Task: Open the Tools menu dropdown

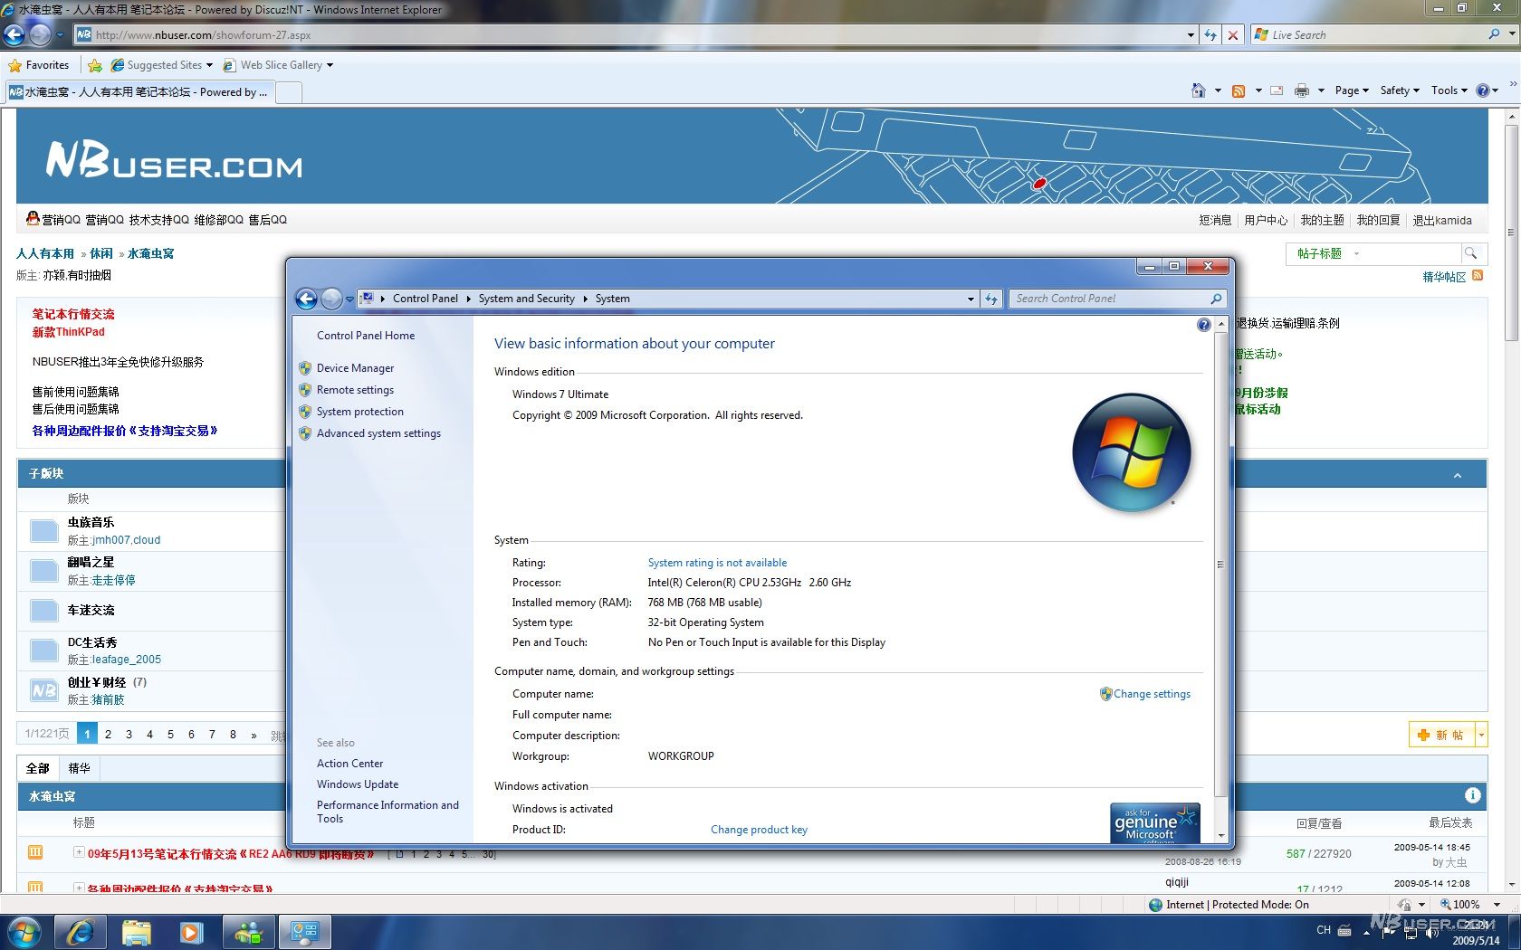Action: [x=1449, y=90]
